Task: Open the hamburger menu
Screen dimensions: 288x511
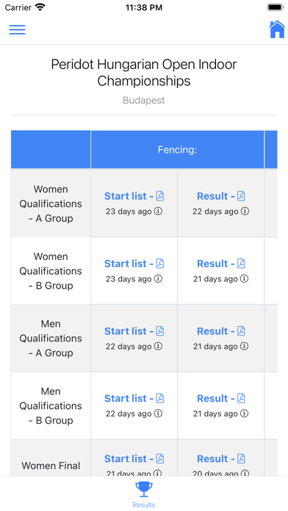Action: click(x=18, y=29)
